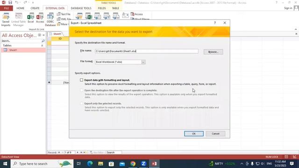Viewport: 299px width, 168px height.
Task: Collapse the navigation pane with shutter bar
Action: coord(43,35)
